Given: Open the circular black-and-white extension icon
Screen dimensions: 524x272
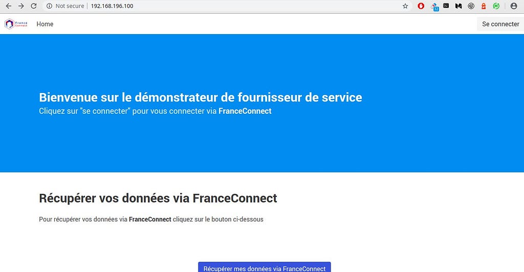Looking at the screenshot, I should (471, 6).
